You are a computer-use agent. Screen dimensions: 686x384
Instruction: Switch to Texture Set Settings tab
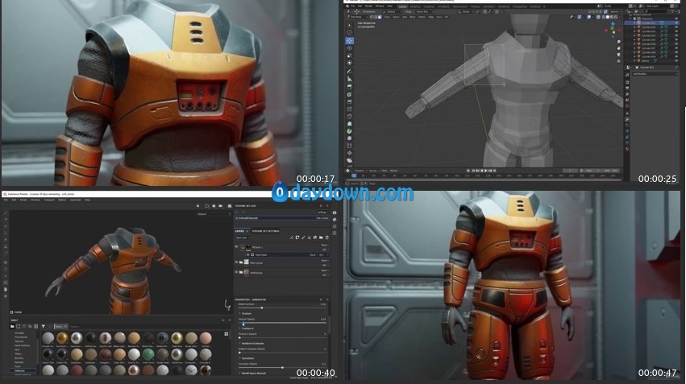[265, 231]
